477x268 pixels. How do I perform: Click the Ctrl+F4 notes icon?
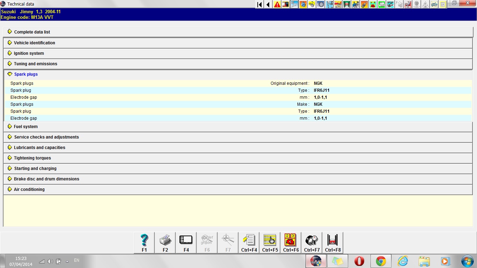coord(249,243)
